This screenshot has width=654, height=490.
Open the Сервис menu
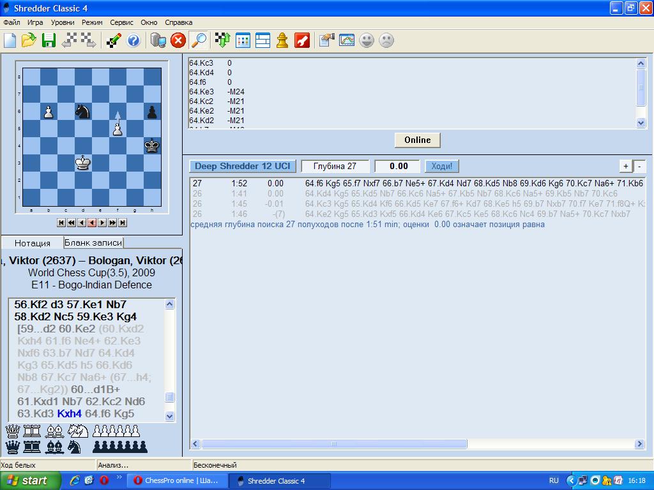[x=121, y=22]
